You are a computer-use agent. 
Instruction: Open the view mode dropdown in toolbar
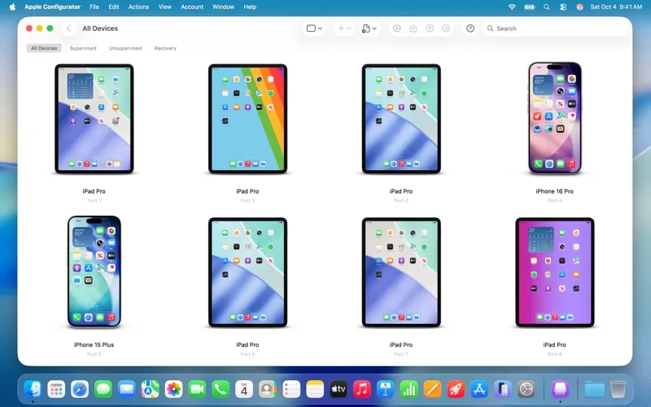(x=314, y=28)
